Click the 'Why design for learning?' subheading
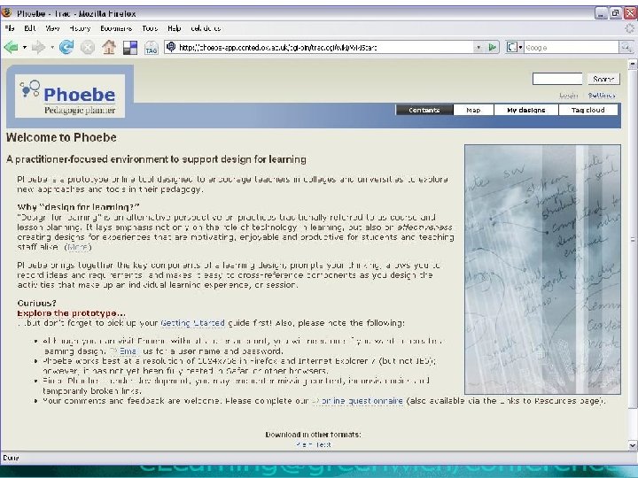The width and height of the screenshot is (638, 478). [78, 207]
